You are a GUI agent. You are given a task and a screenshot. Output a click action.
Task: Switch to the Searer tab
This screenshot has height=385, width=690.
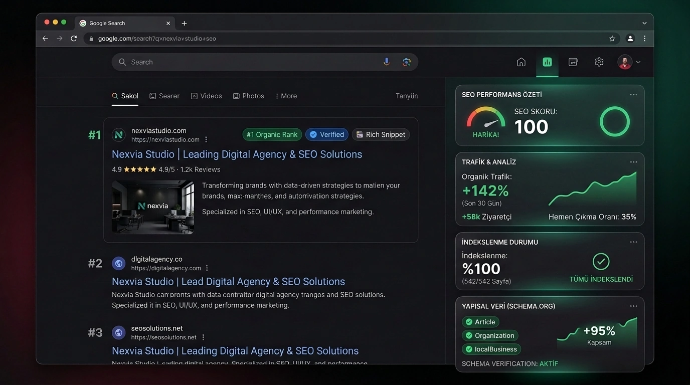tap(164, 96)
